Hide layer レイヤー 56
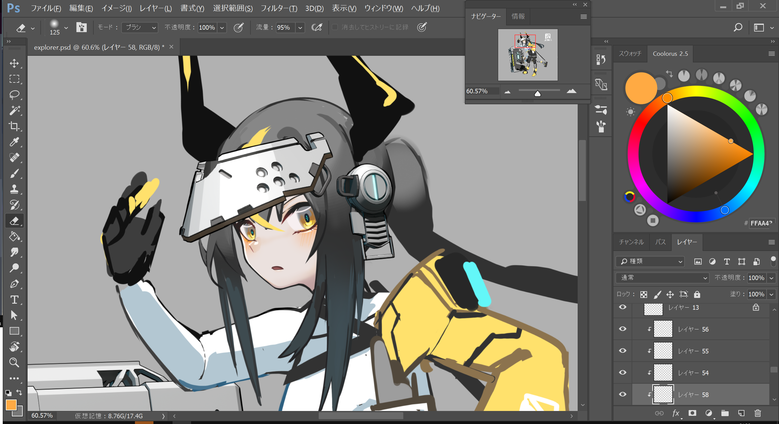The height and width of the screenshot is (424, 779). [x=623, y=329]
